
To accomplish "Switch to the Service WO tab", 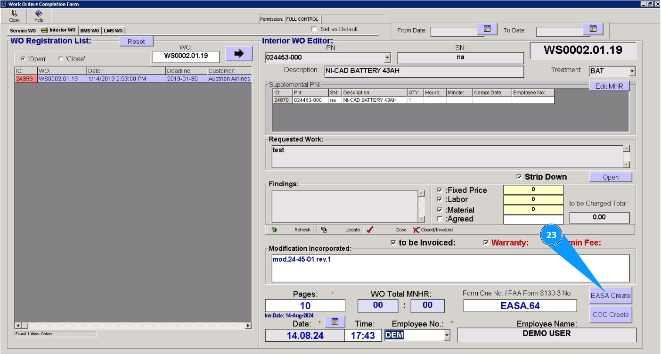I will point(23,31).
